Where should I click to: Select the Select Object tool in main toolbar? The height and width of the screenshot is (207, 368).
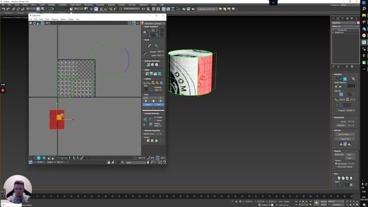tap(38, 9)
